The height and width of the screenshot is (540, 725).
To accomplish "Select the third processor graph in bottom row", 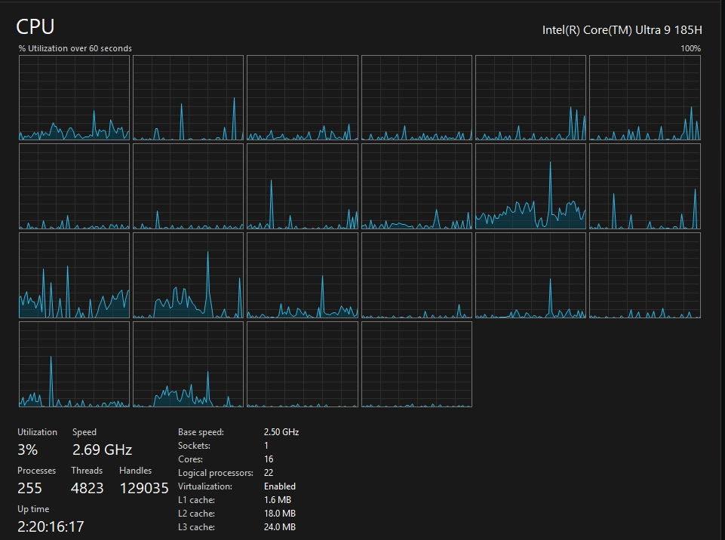I will [303, 364].
